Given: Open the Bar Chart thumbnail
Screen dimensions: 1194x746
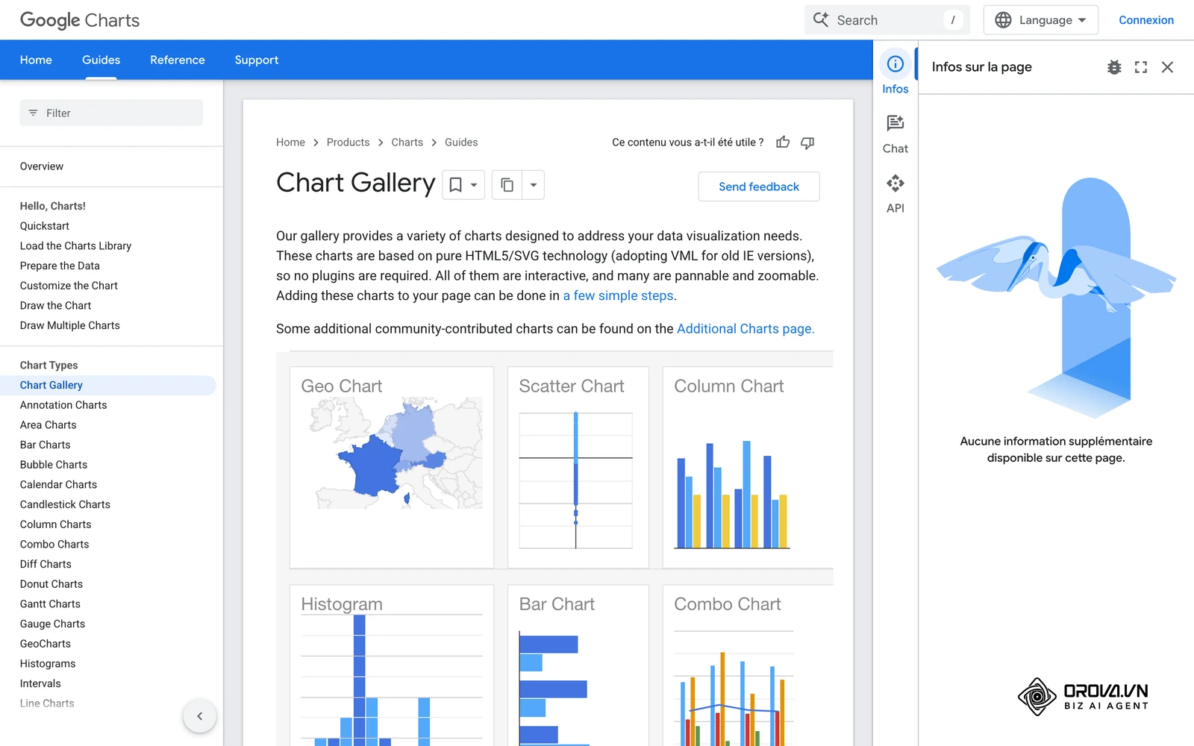Looking at the screenshot, I should coord(578,665).
